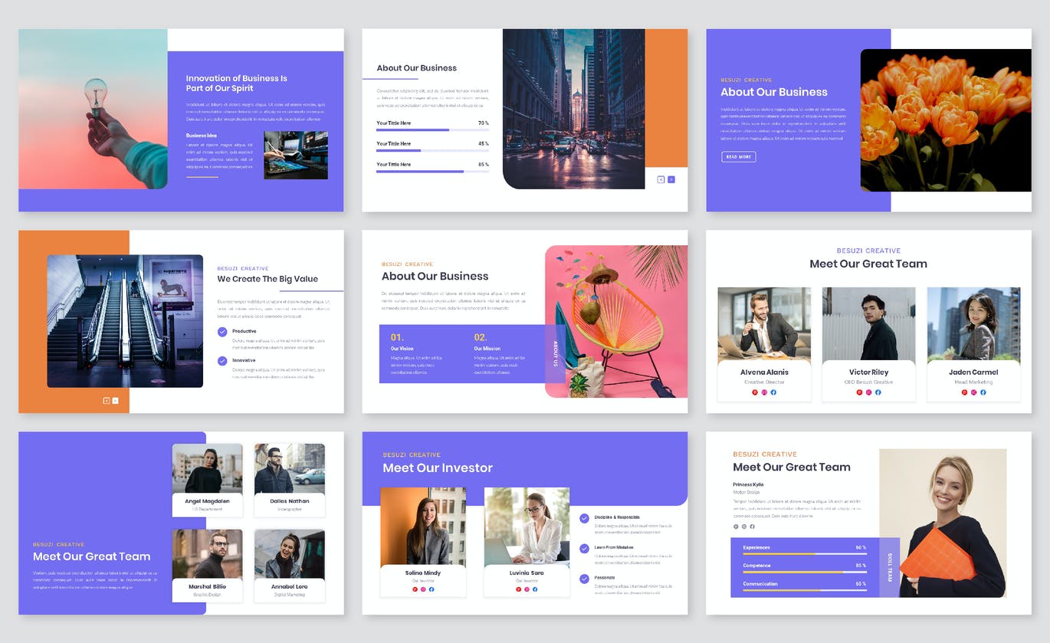Image resolution: width=1050 pixels, height=643 pixels.
Task: Click the Competence 85% skill bar
Action: [804, 572]
